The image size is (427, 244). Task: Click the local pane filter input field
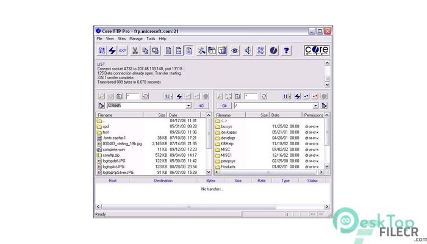click(x=132, y=96)
